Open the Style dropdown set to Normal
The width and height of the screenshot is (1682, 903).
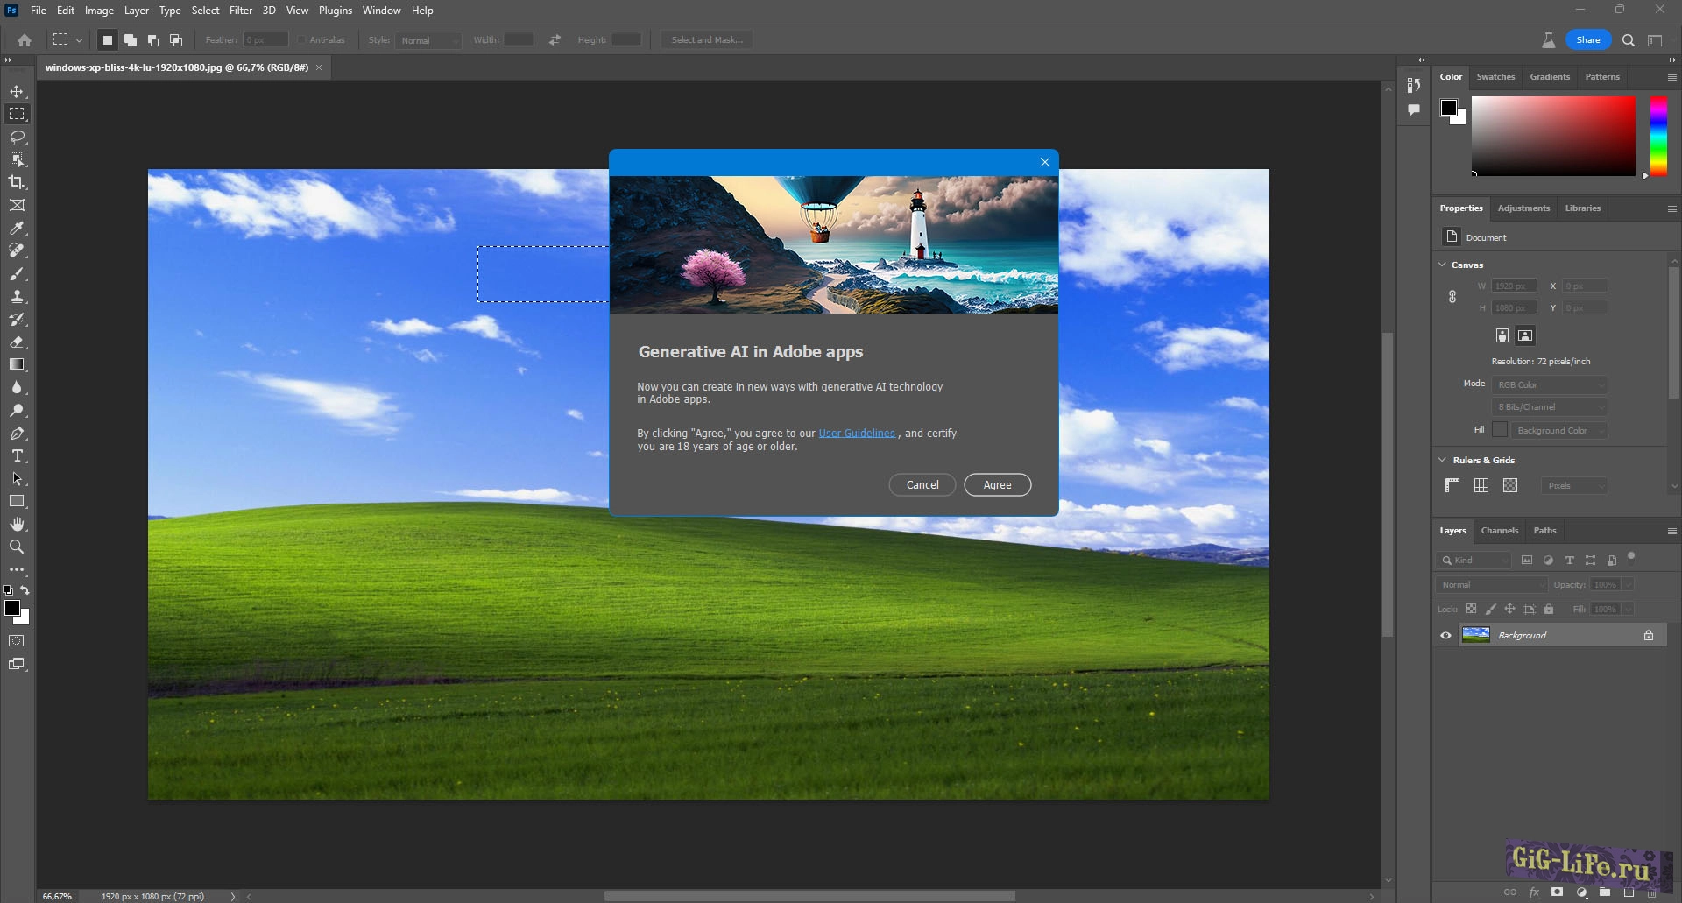tap(429, 40)
